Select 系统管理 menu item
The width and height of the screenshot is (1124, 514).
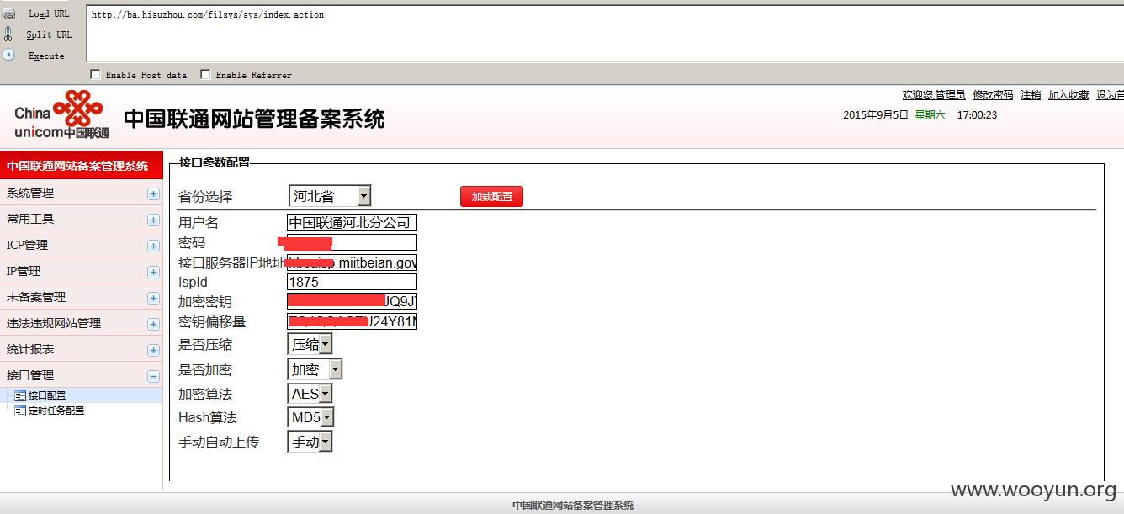(x=81, y=193)
